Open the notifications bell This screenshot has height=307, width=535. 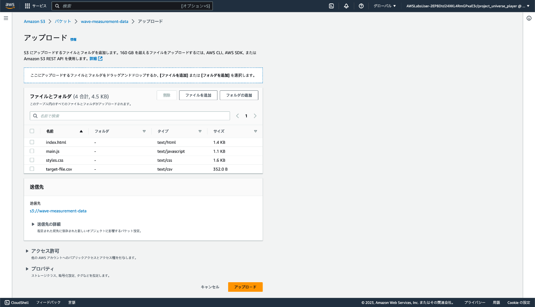click(x=346, y=6)
